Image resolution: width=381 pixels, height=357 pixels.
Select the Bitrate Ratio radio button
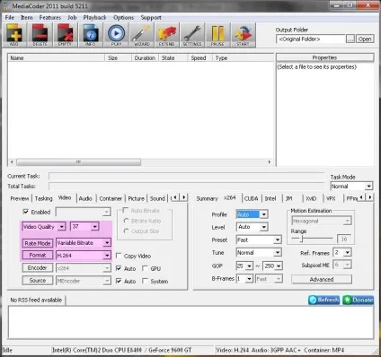[126, 221]
